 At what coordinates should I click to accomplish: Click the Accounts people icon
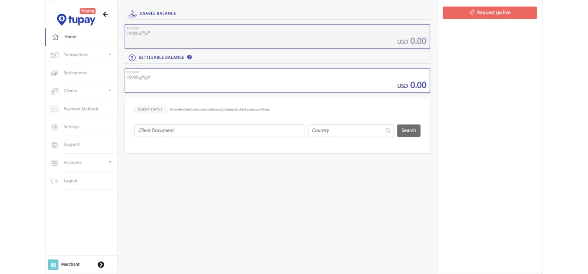[x=54, y=163]
